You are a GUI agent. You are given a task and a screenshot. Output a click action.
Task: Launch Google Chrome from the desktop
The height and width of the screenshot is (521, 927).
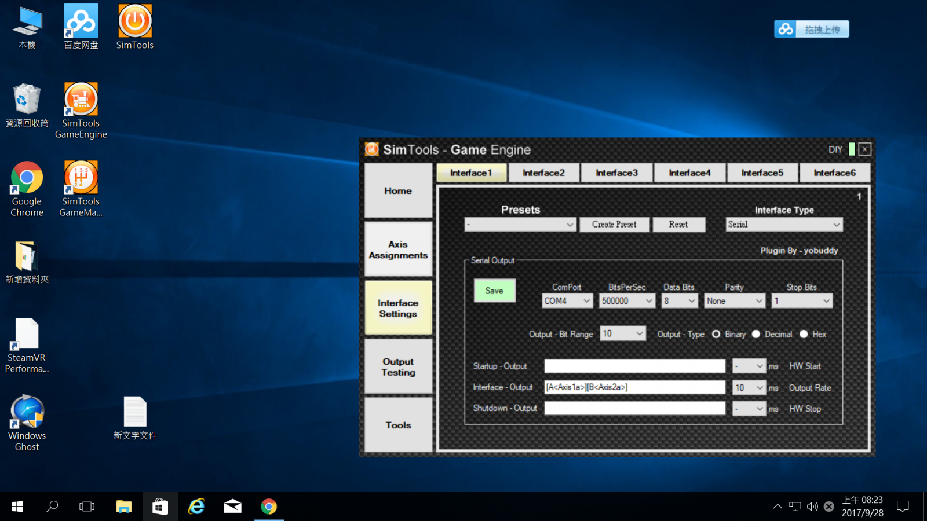27,189
